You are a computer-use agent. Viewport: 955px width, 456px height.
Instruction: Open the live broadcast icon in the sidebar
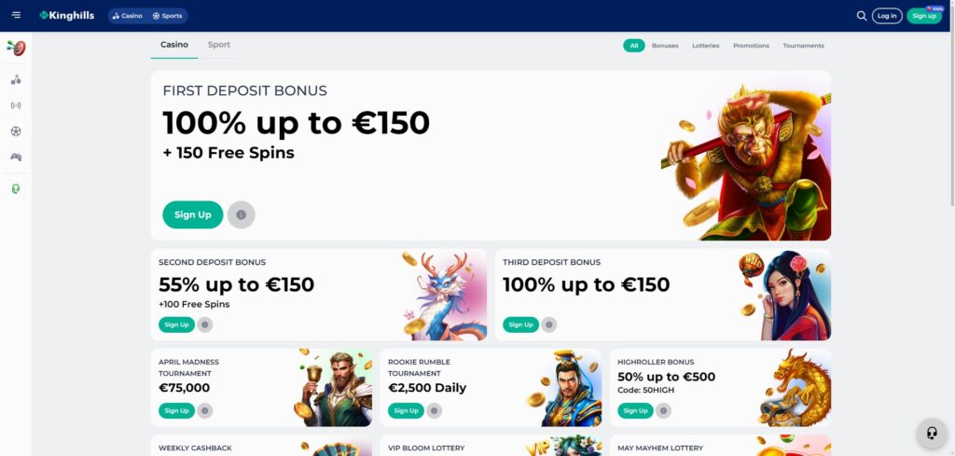pos(16,105)
